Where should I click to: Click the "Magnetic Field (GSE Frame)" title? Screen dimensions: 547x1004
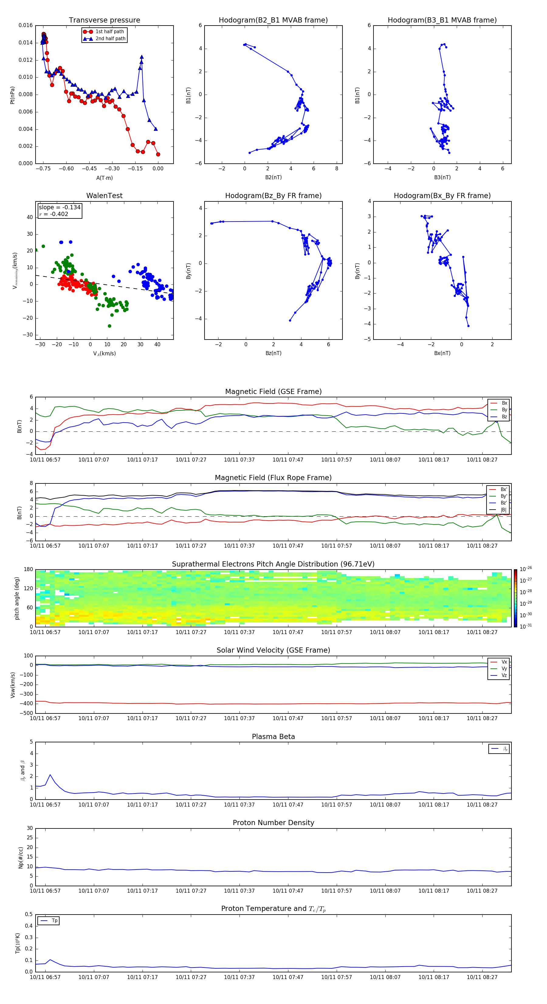273,392
